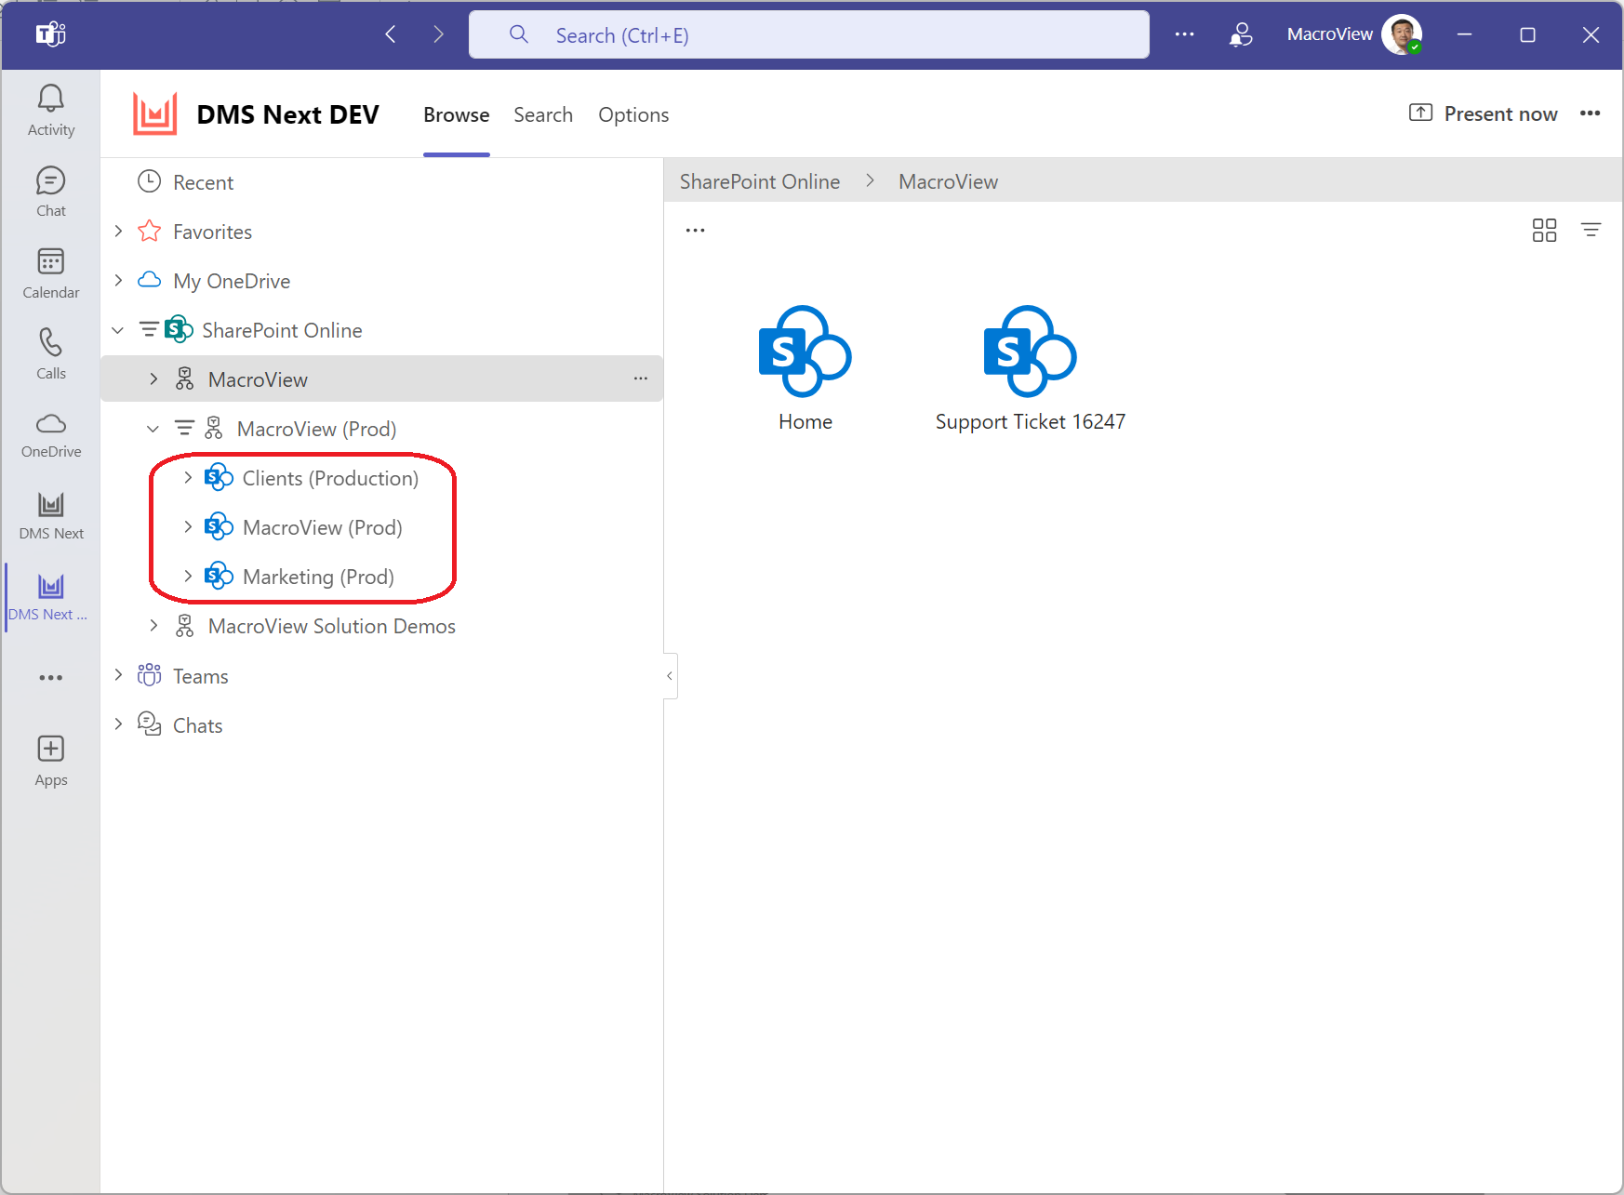Focus the Search (Ctrl+E) box
Screen dimensions: 1624x1195
pyautogui.click(x=809, y=34)
